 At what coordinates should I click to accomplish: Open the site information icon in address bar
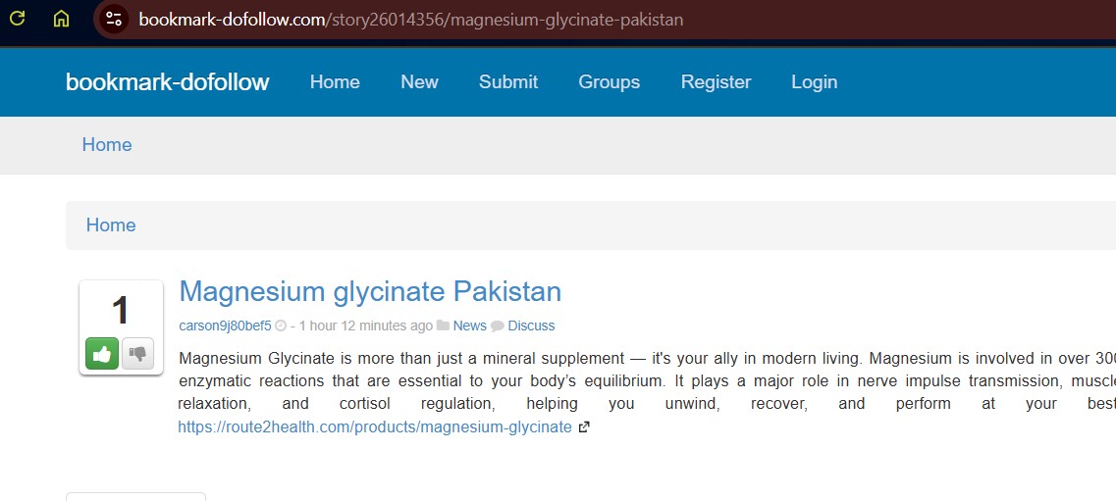click(114, 19)
